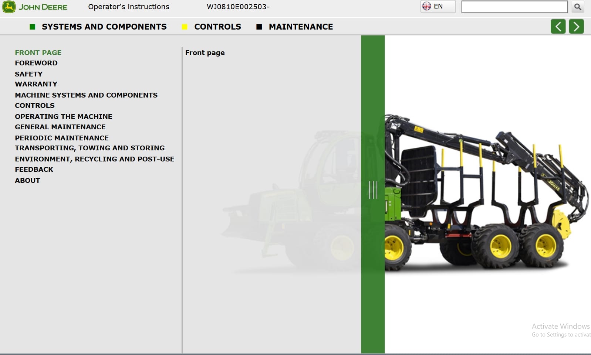Open the EN language selector

(x=438, y=7)
